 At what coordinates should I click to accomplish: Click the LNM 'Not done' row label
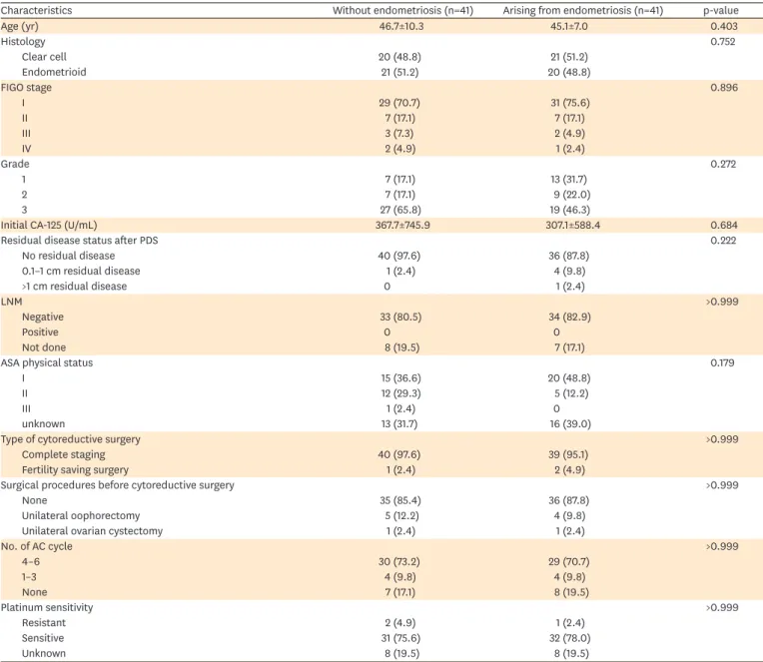tap(43, 347)
